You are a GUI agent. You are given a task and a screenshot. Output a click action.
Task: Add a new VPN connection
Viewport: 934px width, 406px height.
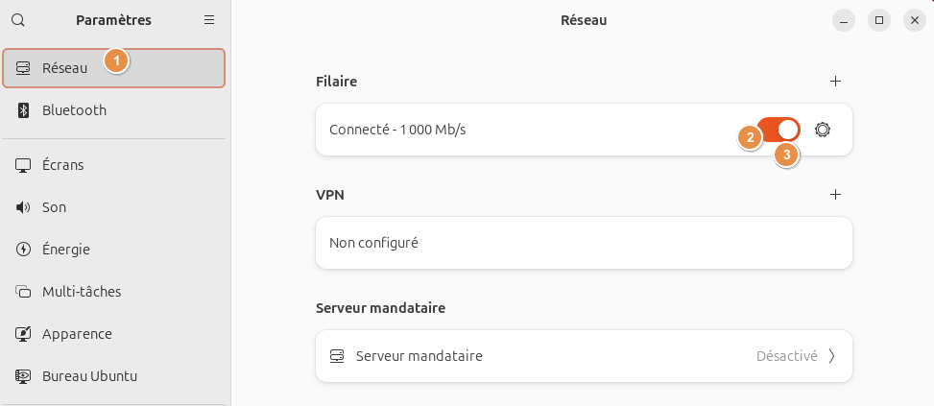[835, 194]
